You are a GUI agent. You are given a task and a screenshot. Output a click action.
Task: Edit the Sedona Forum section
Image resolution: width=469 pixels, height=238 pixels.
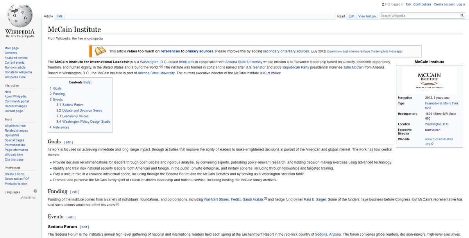click(x=85, y=227)
